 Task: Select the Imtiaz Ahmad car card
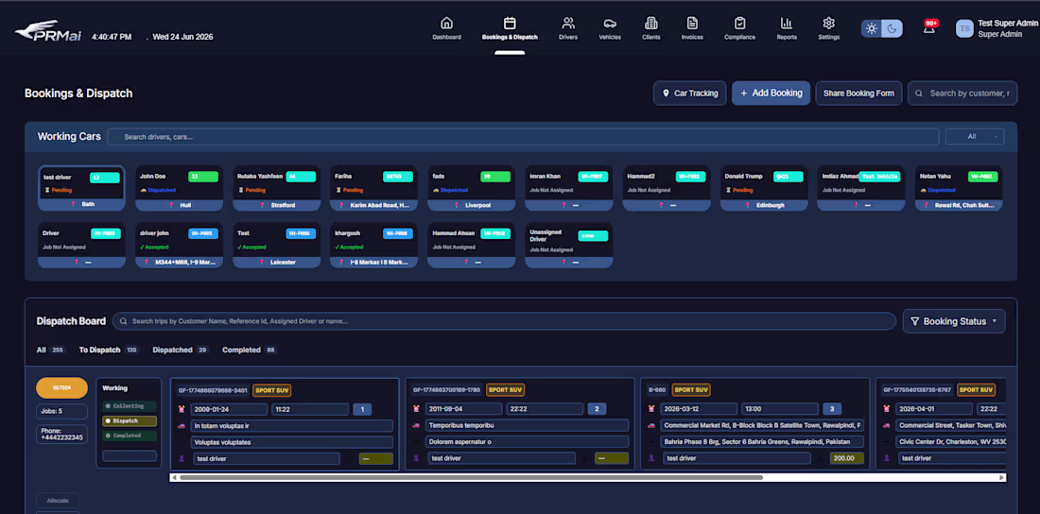tap(861, 188)
